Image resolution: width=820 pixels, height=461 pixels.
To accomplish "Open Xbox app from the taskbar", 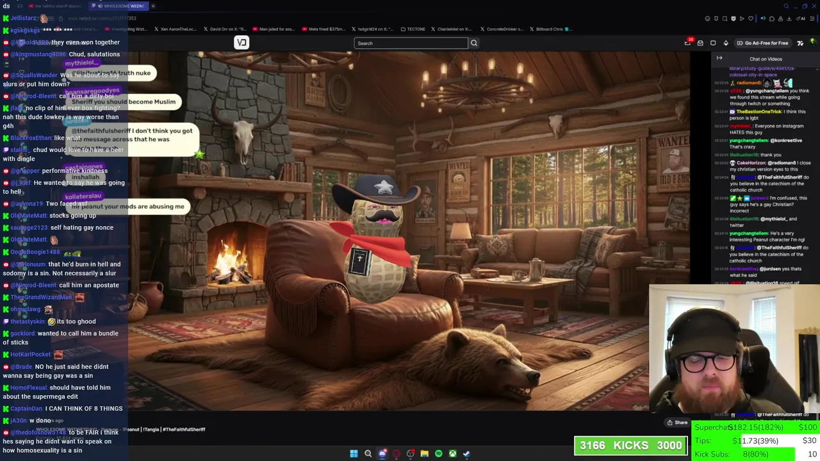I will coord(453,453).
